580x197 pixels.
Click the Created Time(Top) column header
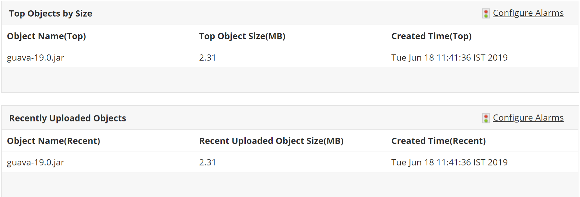pos(431,36)
